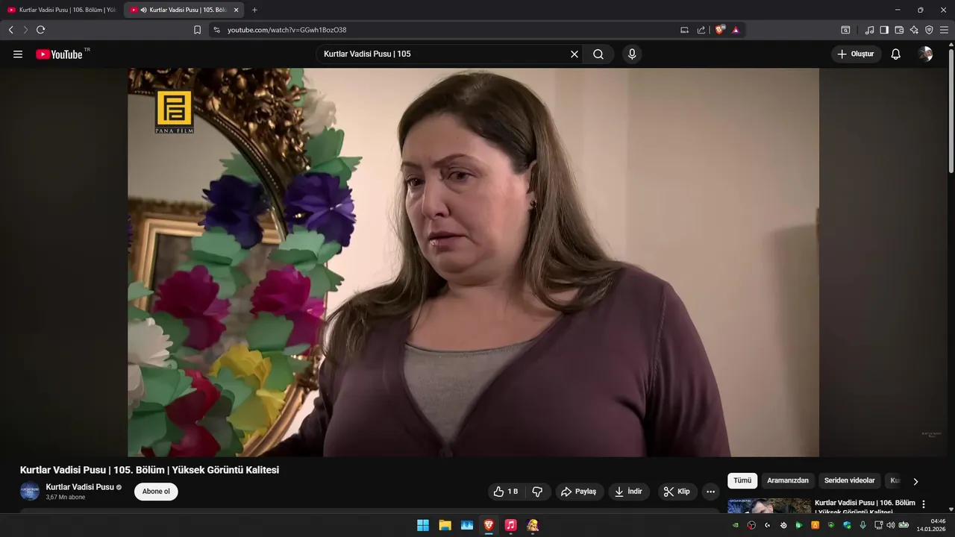Viewport: 955px width, 537px height.
Task: Open the account avatar menu
Action: 925,54
